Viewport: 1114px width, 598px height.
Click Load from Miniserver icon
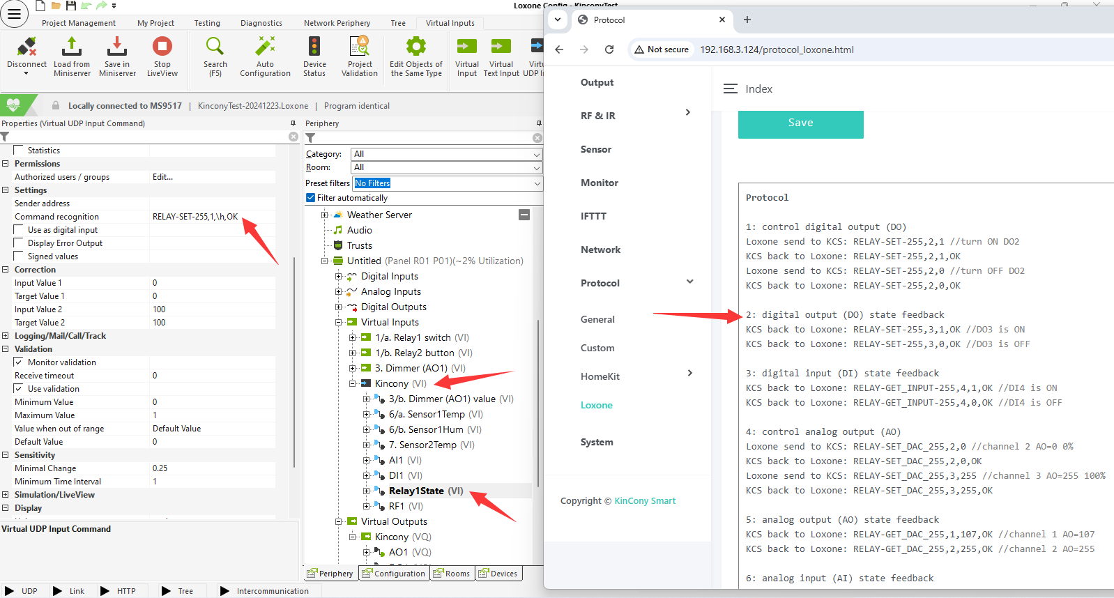pyautogui.click(x=72, y=47)
